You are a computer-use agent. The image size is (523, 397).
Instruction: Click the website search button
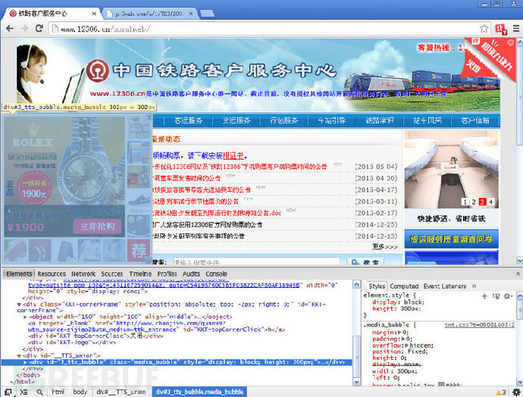(365, 261)
